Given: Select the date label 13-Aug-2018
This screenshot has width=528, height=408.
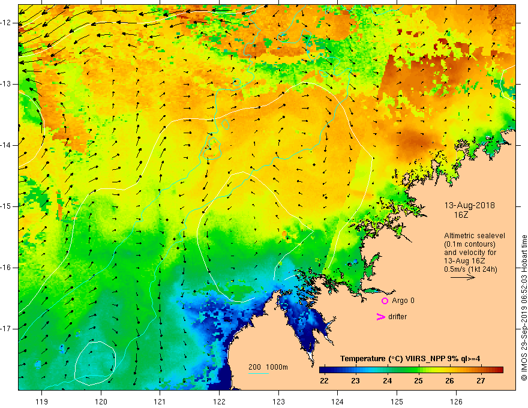Looking at the screenshot, I should coord(469,205).
